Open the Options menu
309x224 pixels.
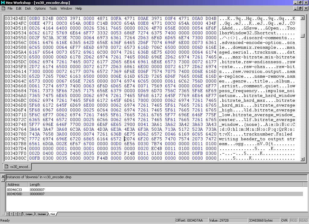coord(40,8)
